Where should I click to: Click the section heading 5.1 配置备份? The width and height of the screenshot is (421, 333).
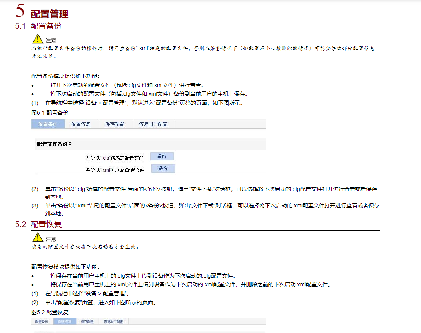38,26
